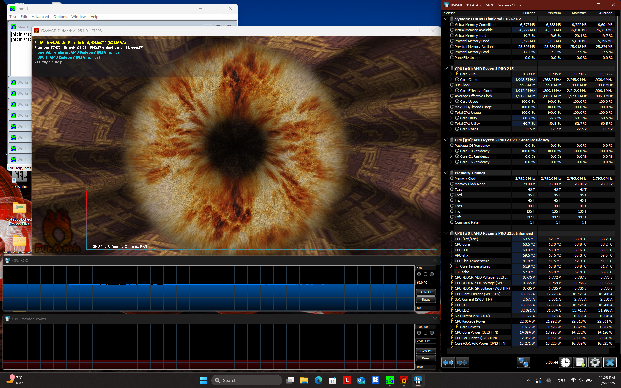This screenshot has height=388, width=621.
Task: Toggle middle mode square in CPU Package Power graph
Action: pyautogui.click(x=425, y=333)
